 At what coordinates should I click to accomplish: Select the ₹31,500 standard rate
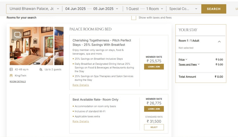pos(154,127)
